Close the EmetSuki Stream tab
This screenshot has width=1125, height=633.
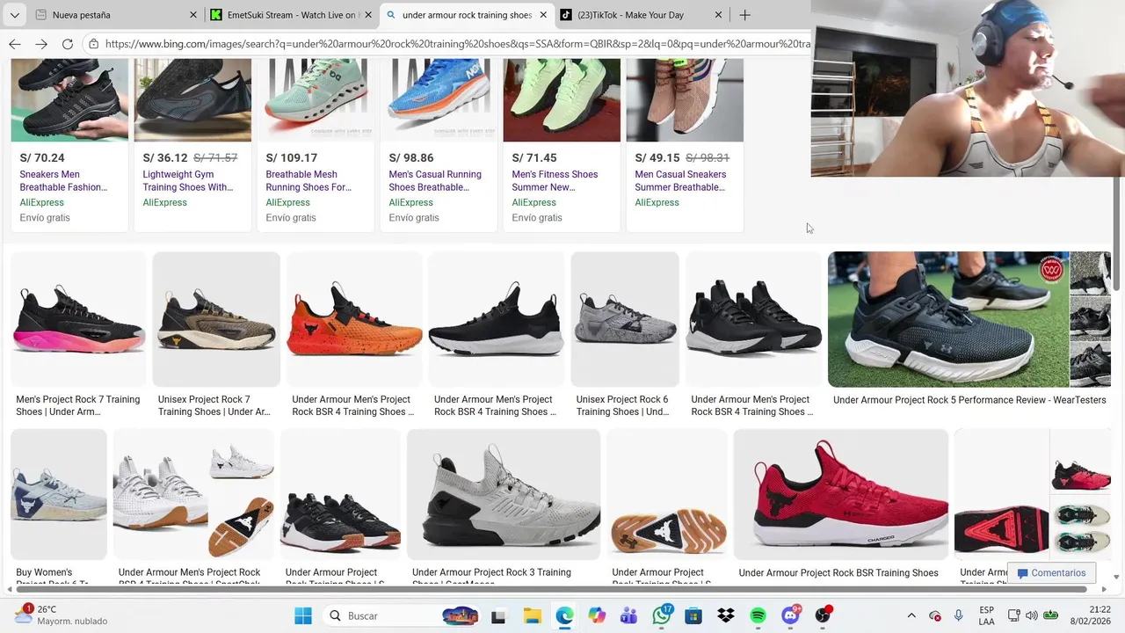click(368, 15)
